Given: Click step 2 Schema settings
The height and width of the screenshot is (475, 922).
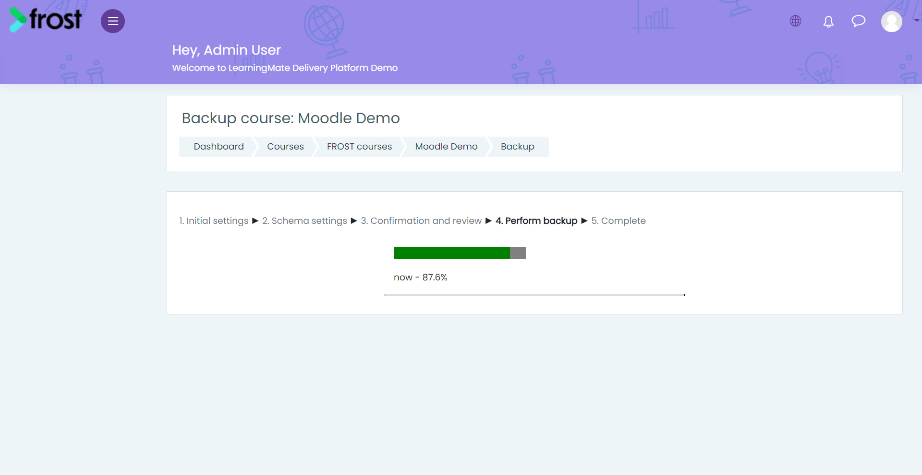Looking at the screenshot, I should [x=304, y=221].
